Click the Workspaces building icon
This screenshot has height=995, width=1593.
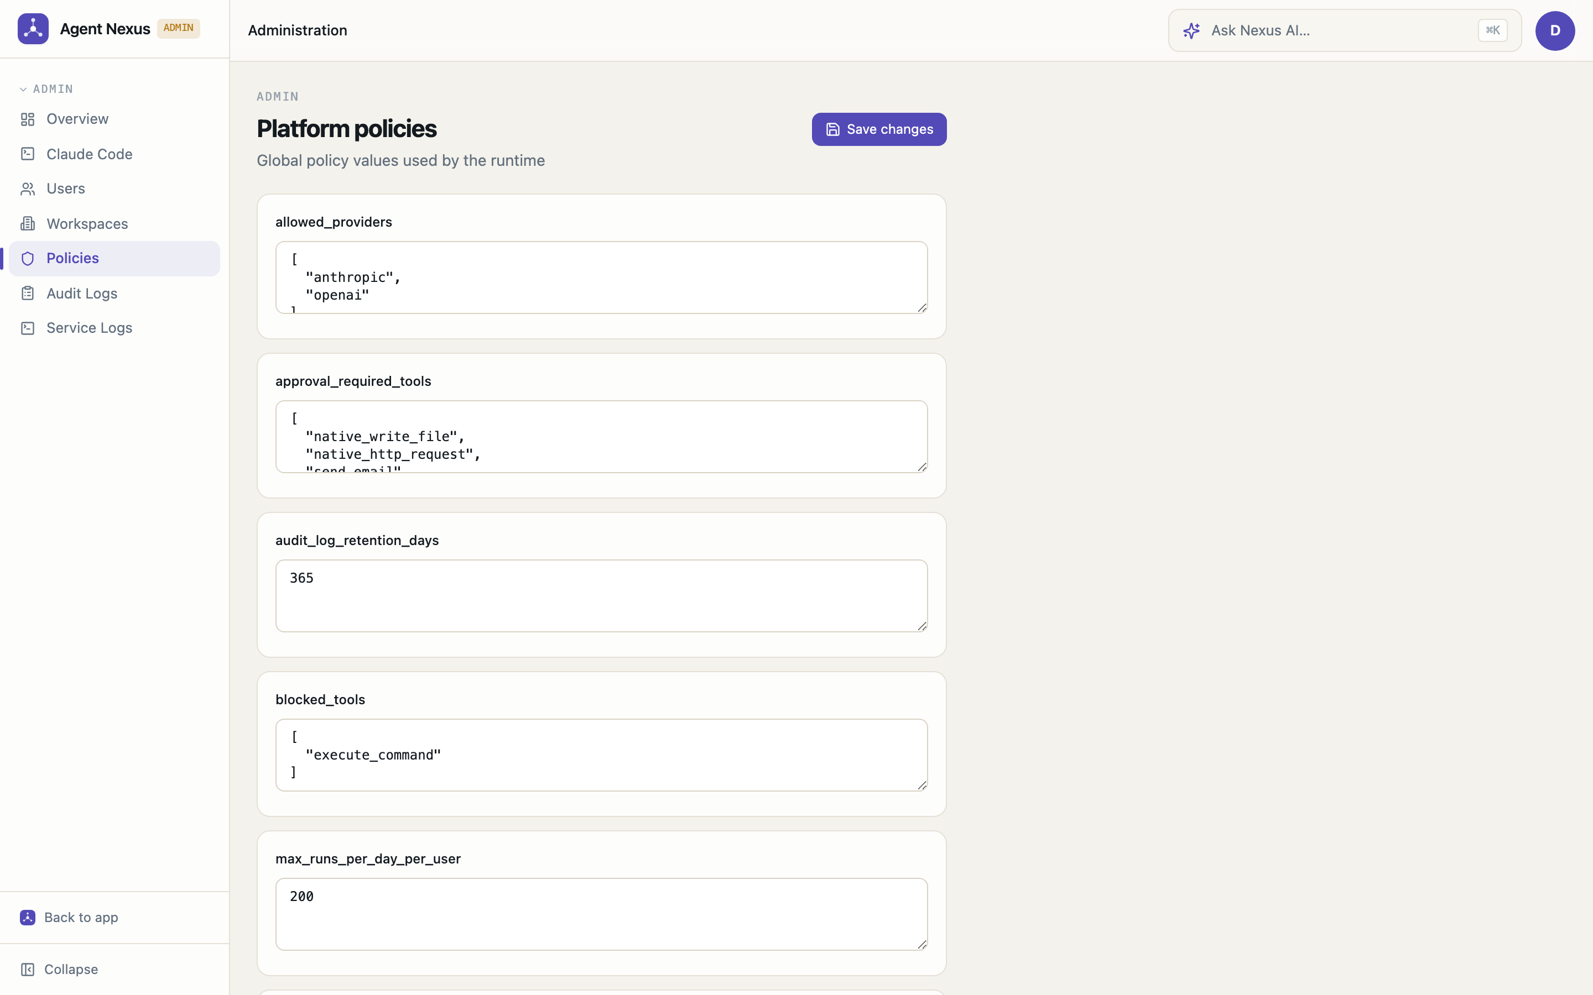point(28,224)
